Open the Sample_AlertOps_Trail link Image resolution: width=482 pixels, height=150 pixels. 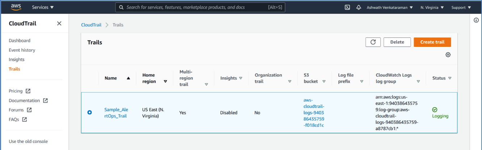116,113
